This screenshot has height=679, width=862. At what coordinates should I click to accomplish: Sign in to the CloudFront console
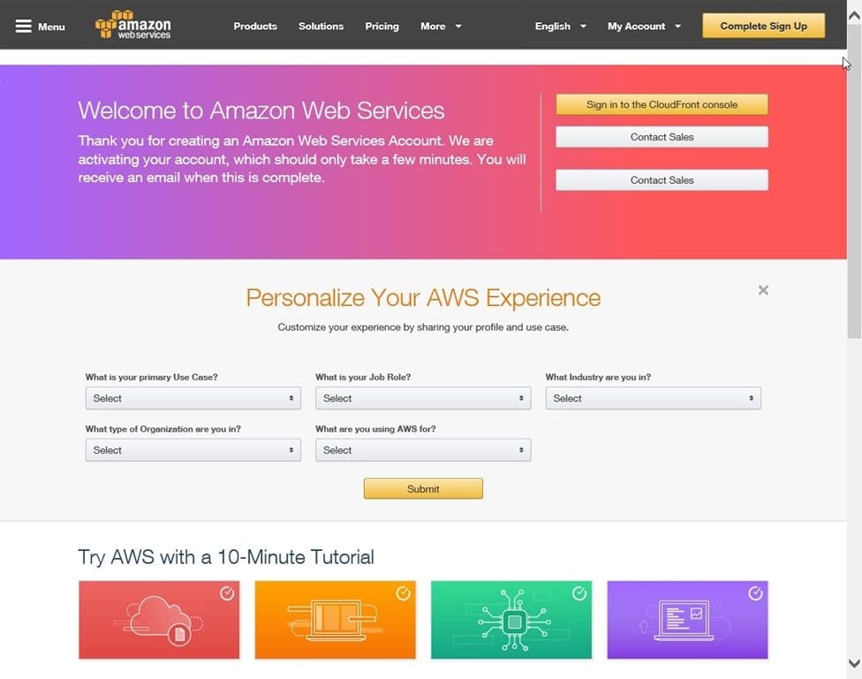pos(662,104)
